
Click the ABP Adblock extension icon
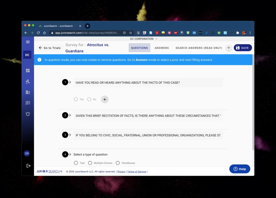pos(175,33)
